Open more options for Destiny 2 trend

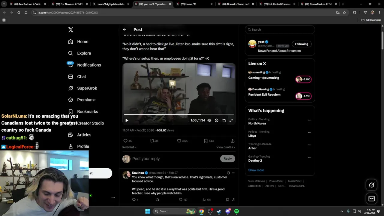(x=310, y=157)
